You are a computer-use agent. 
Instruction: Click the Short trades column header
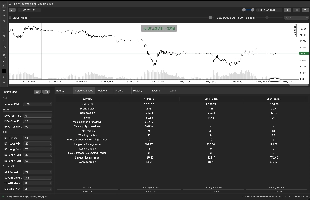273,99
